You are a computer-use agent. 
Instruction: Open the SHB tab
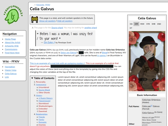(153, 24)
